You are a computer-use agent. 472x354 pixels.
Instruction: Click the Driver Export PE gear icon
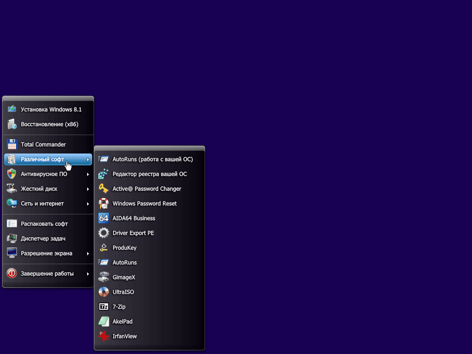tap(104, 233)
